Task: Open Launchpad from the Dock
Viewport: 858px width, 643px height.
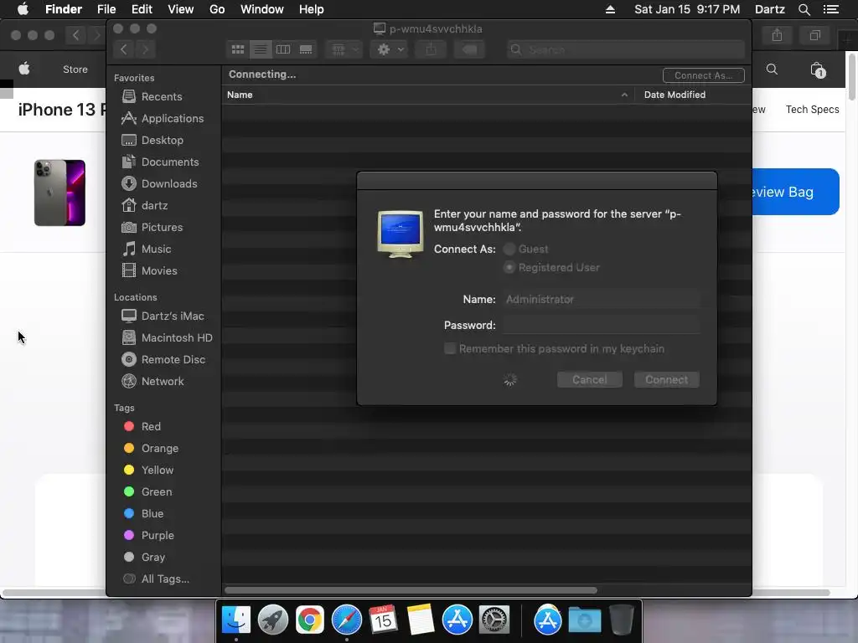Action: (x=272, y=620)
